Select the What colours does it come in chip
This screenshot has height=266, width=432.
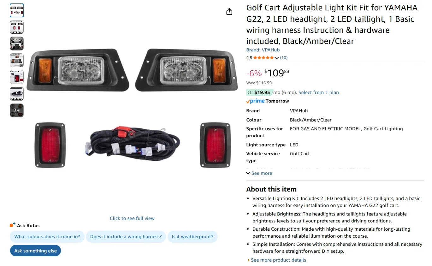pos(47,236)
